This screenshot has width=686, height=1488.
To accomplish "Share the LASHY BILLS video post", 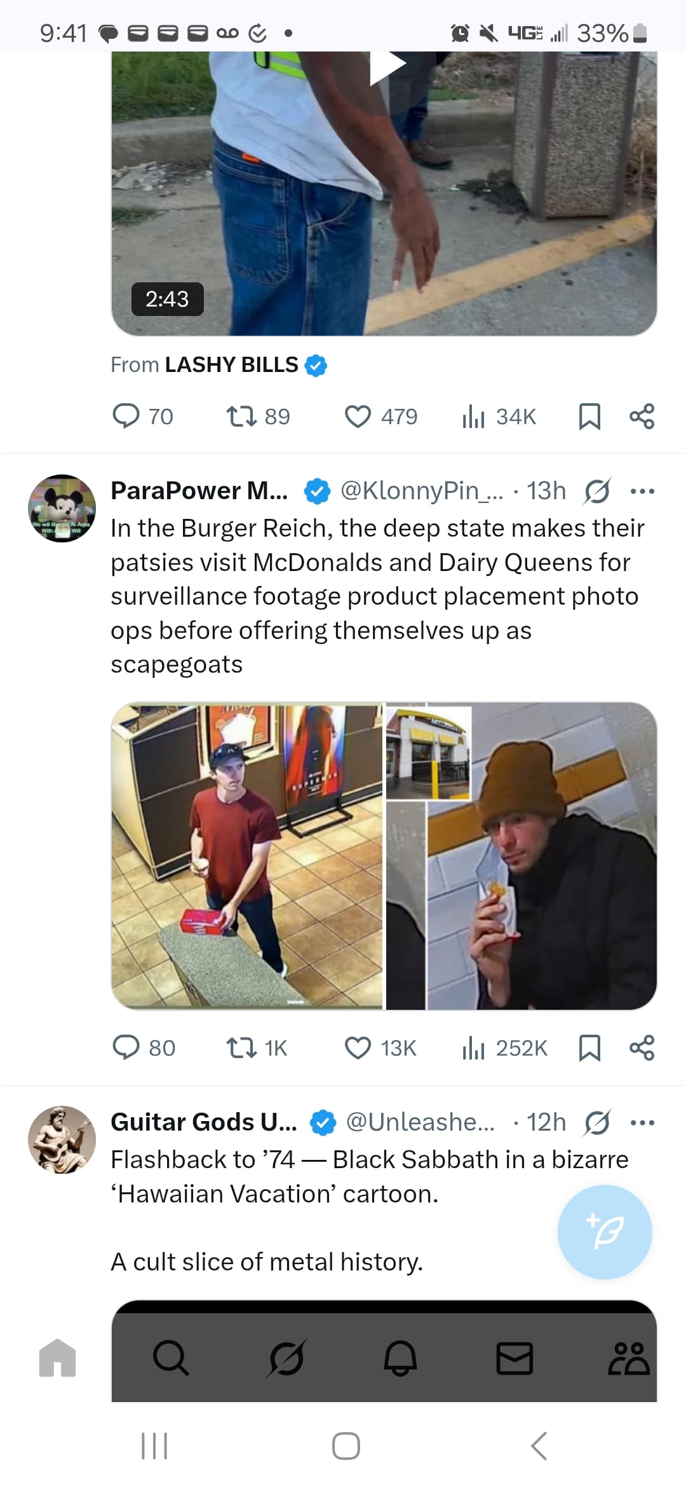I will point(642,417).
